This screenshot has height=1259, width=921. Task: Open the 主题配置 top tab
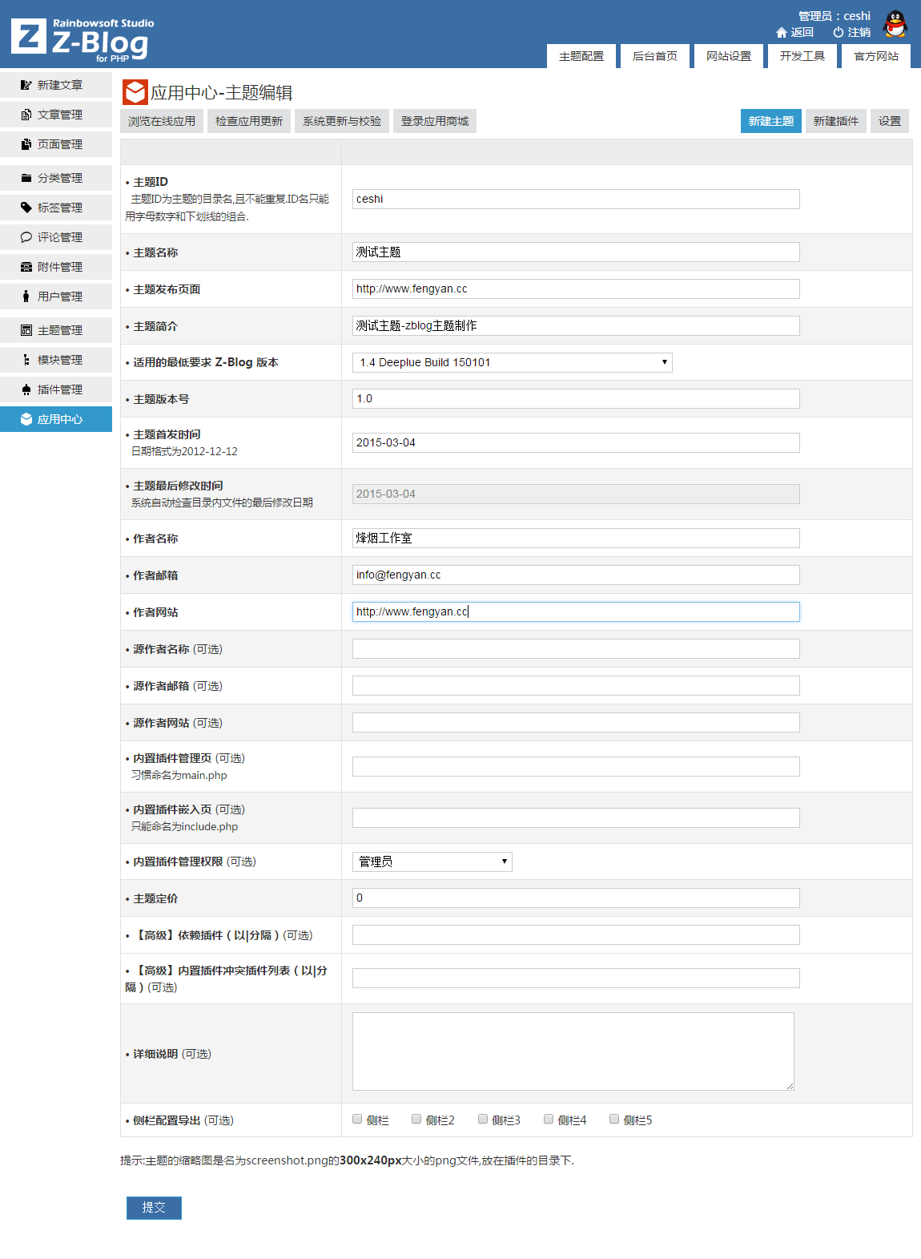click(x=581, y=56)
